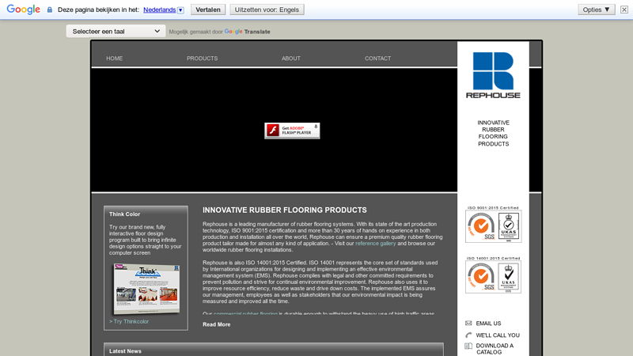
Task: Click the WE'LL CALL YOU link
Action: (x=498, y=335)
